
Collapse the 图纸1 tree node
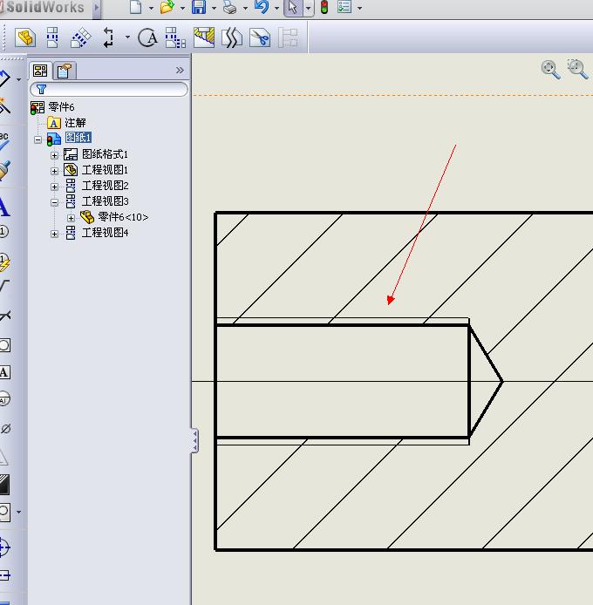point(37,139)
